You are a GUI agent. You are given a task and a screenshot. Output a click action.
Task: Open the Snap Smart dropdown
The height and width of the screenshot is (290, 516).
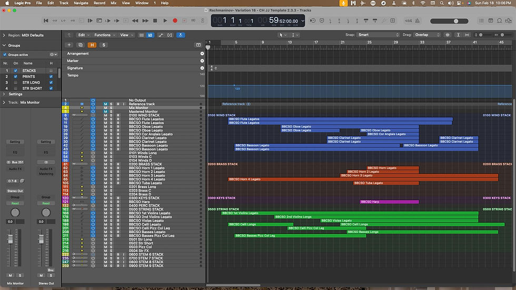pyautogui.click(x=378, y=35)
